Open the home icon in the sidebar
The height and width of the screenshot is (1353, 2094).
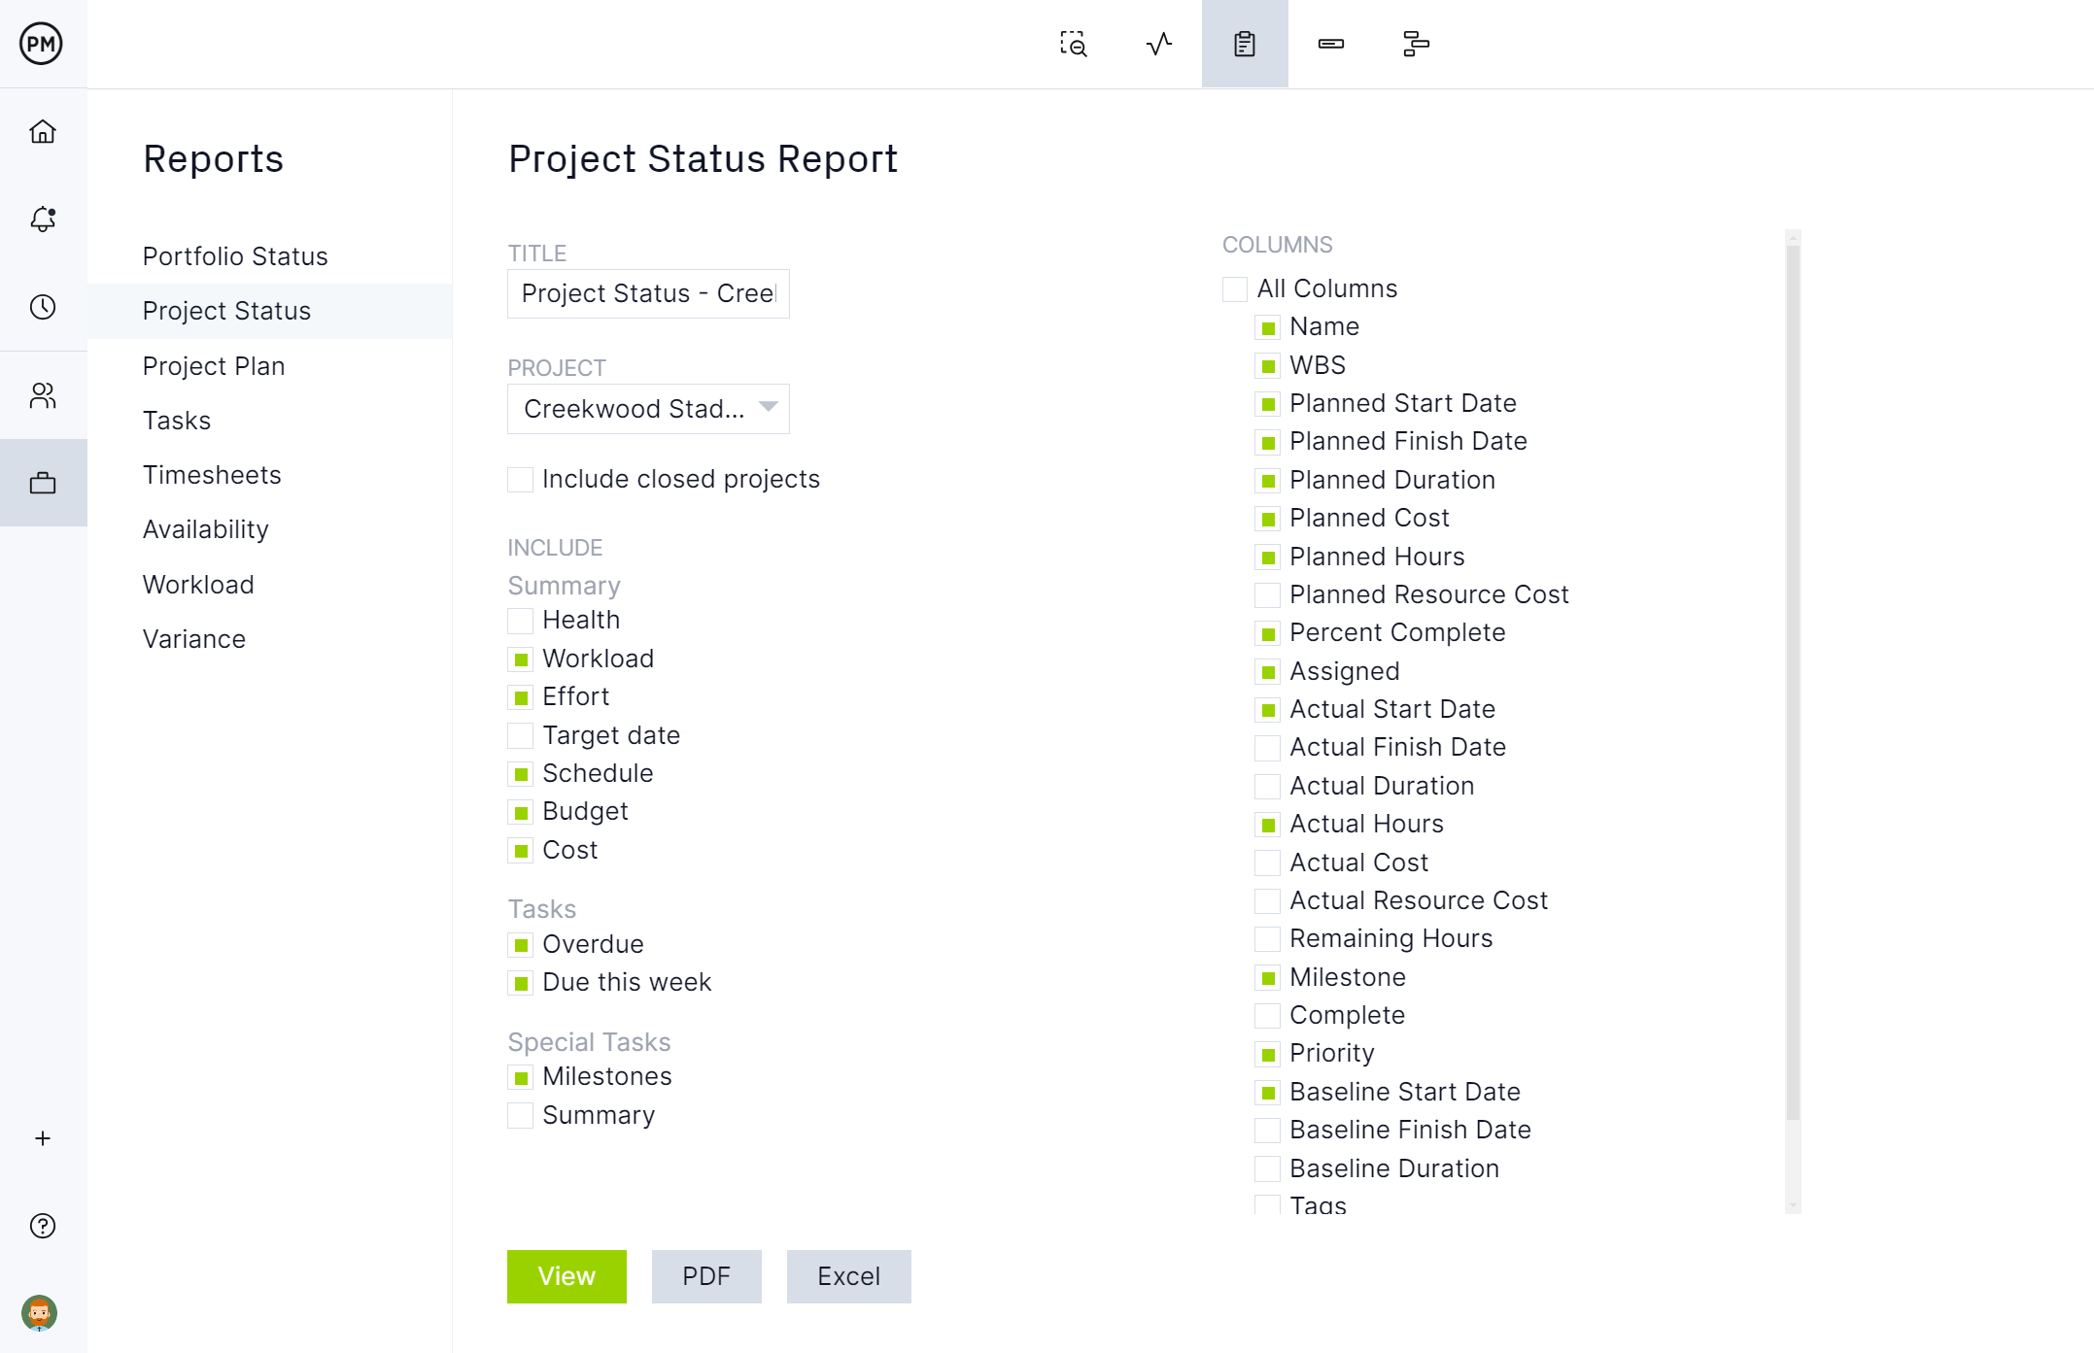coord(43,132)
